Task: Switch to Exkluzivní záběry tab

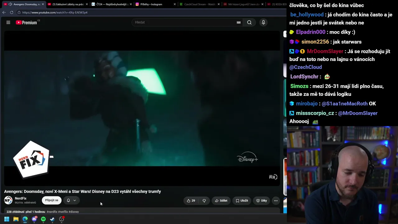Action: click(67, 4)
